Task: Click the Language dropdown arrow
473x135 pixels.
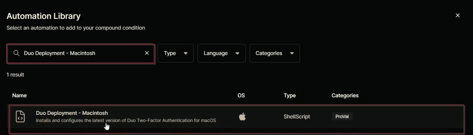Action: 237,53
